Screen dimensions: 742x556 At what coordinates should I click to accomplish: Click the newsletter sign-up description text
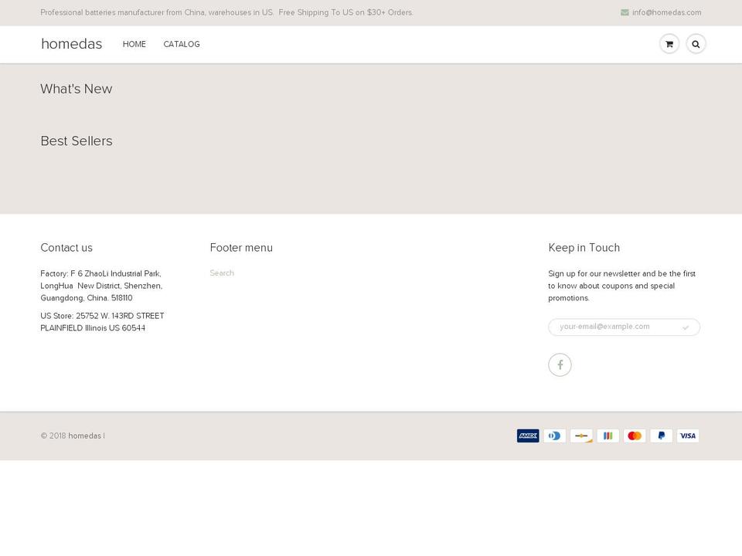coord(621,286)
